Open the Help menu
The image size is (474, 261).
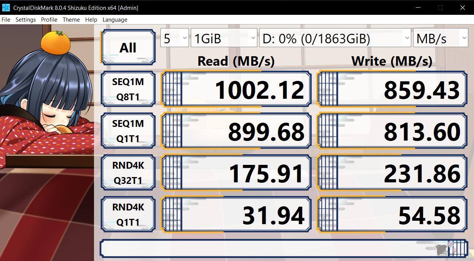coord(91,20)
